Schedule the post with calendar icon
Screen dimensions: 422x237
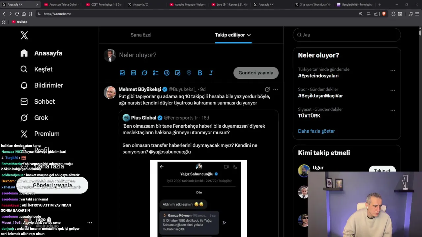pos(178,73)
